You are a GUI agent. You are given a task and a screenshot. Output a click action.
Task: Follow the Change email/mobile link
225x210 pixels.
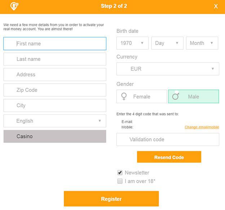(202, 127)
